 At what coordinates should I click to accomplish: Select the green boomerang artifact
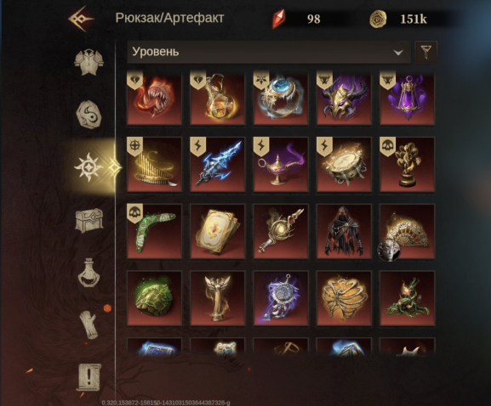(x=154, y=231)
